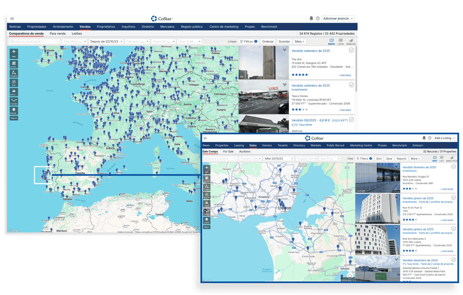
Task: Click the results list scrollbar beside The Àrd
Action: pos(356,69)
